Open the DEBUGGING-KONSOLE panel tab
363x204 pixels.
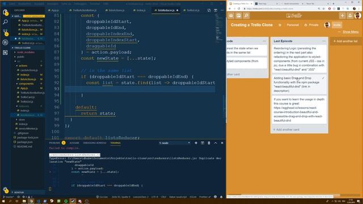pyautogui.click(x=95, y=143)
